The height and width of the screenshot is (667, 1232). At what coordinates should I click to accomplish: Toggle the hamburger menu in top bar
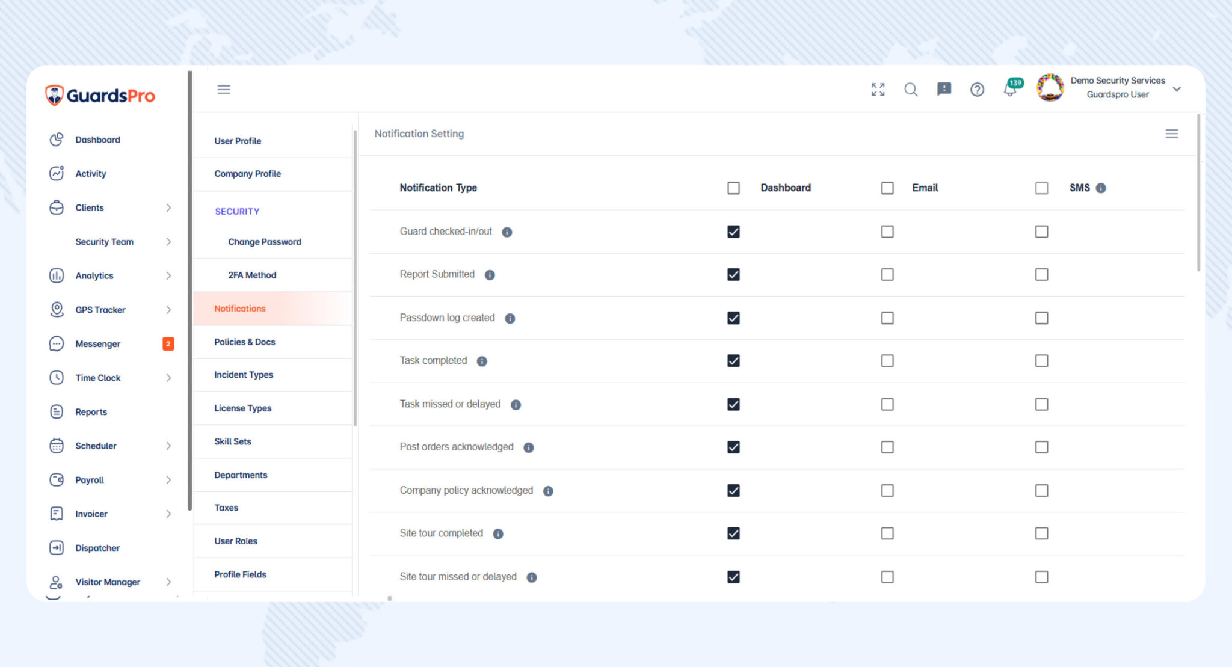pos(224,90)
